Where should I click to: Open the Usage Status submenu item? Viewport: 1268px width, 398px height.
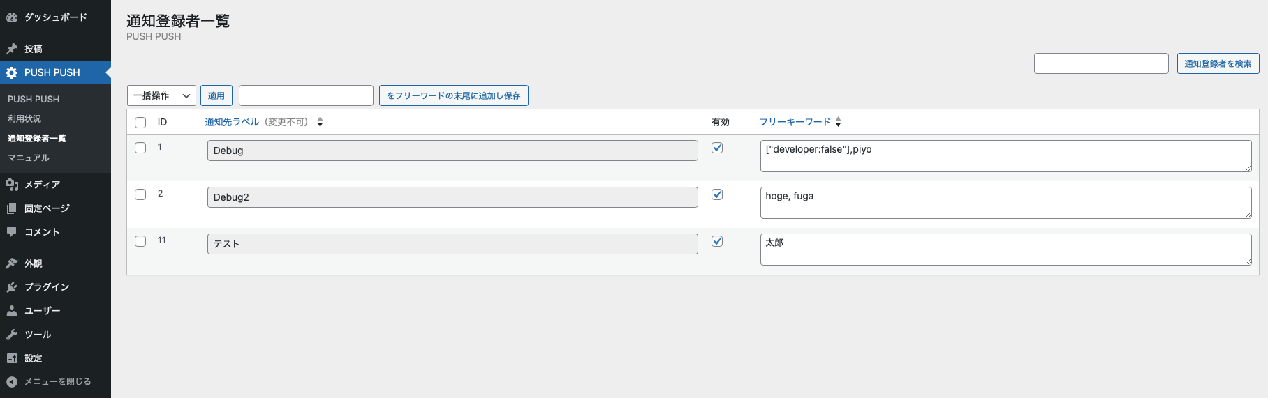24,118
